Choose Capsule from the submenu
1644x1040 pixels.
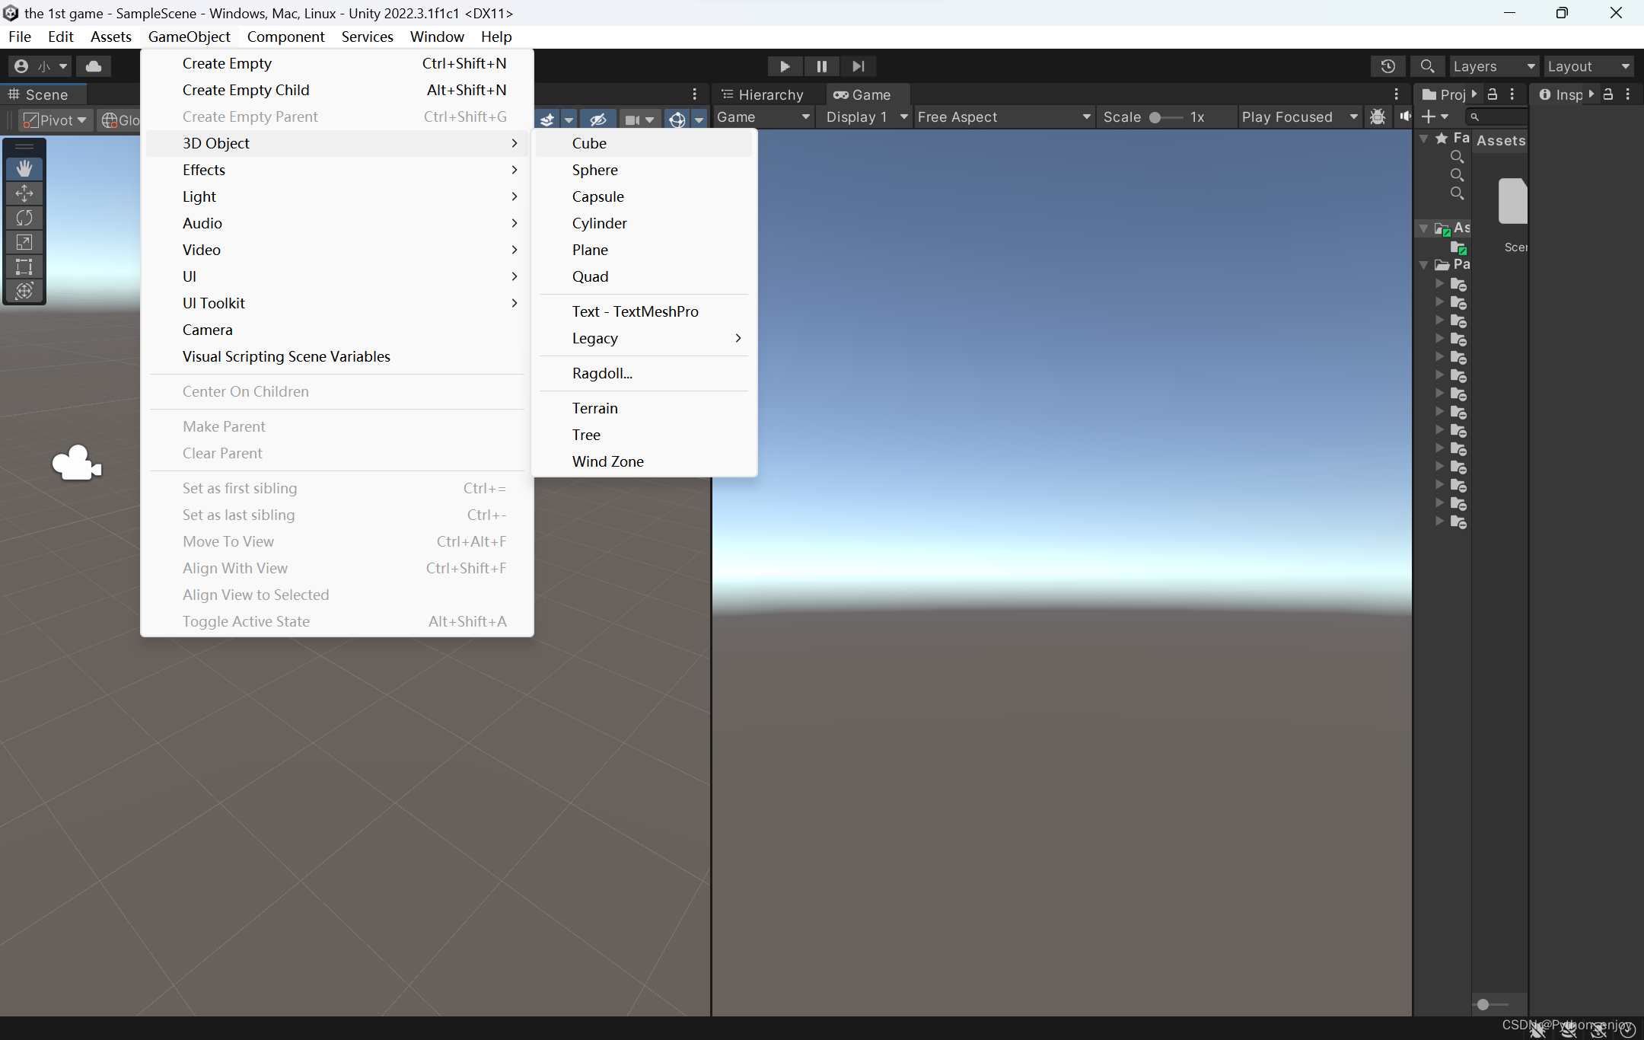tap(644, 196)
